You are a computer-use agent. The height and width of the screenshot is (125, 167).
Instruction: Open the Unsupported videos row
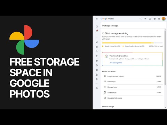point(133,98)
